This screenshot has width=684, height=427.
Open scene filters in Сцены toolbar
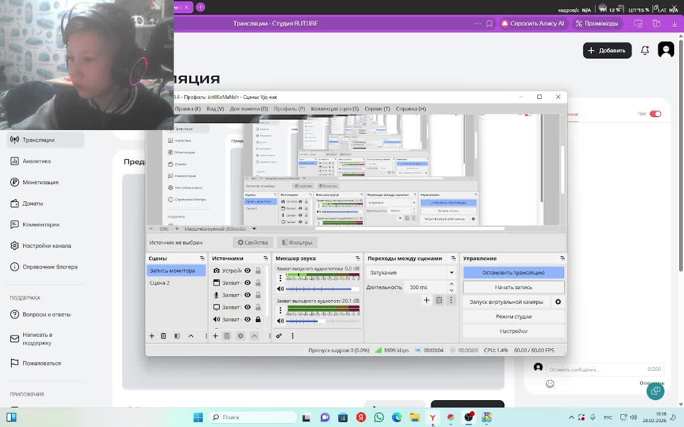[x=177, y=336]
